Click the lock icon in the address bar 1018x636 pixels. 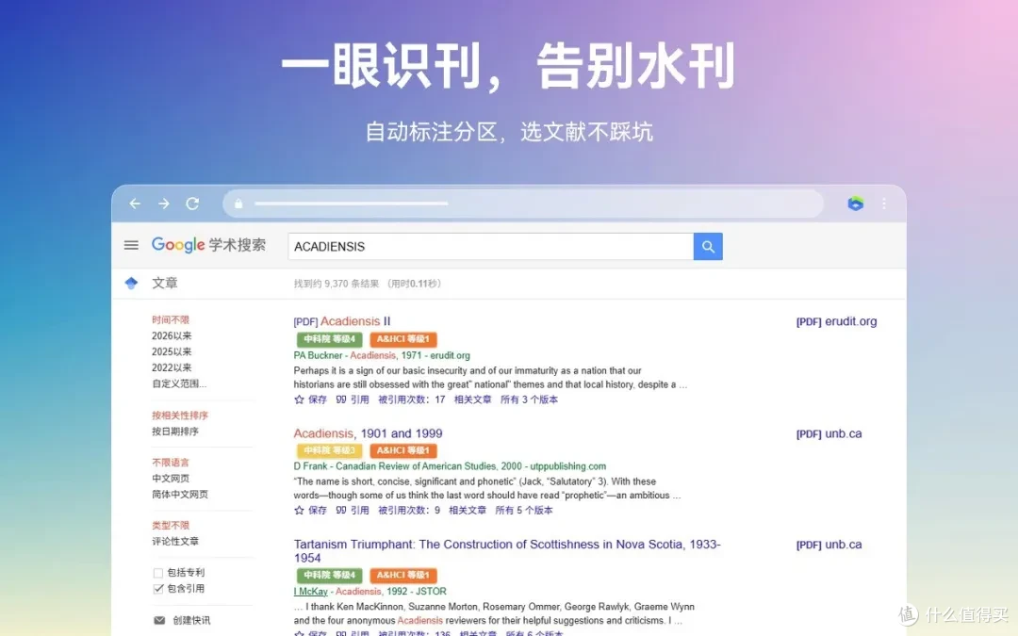coord(238,204)
